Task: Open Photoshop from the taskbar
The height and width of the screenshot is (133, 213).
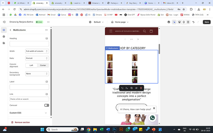Action: pos(115,130)
